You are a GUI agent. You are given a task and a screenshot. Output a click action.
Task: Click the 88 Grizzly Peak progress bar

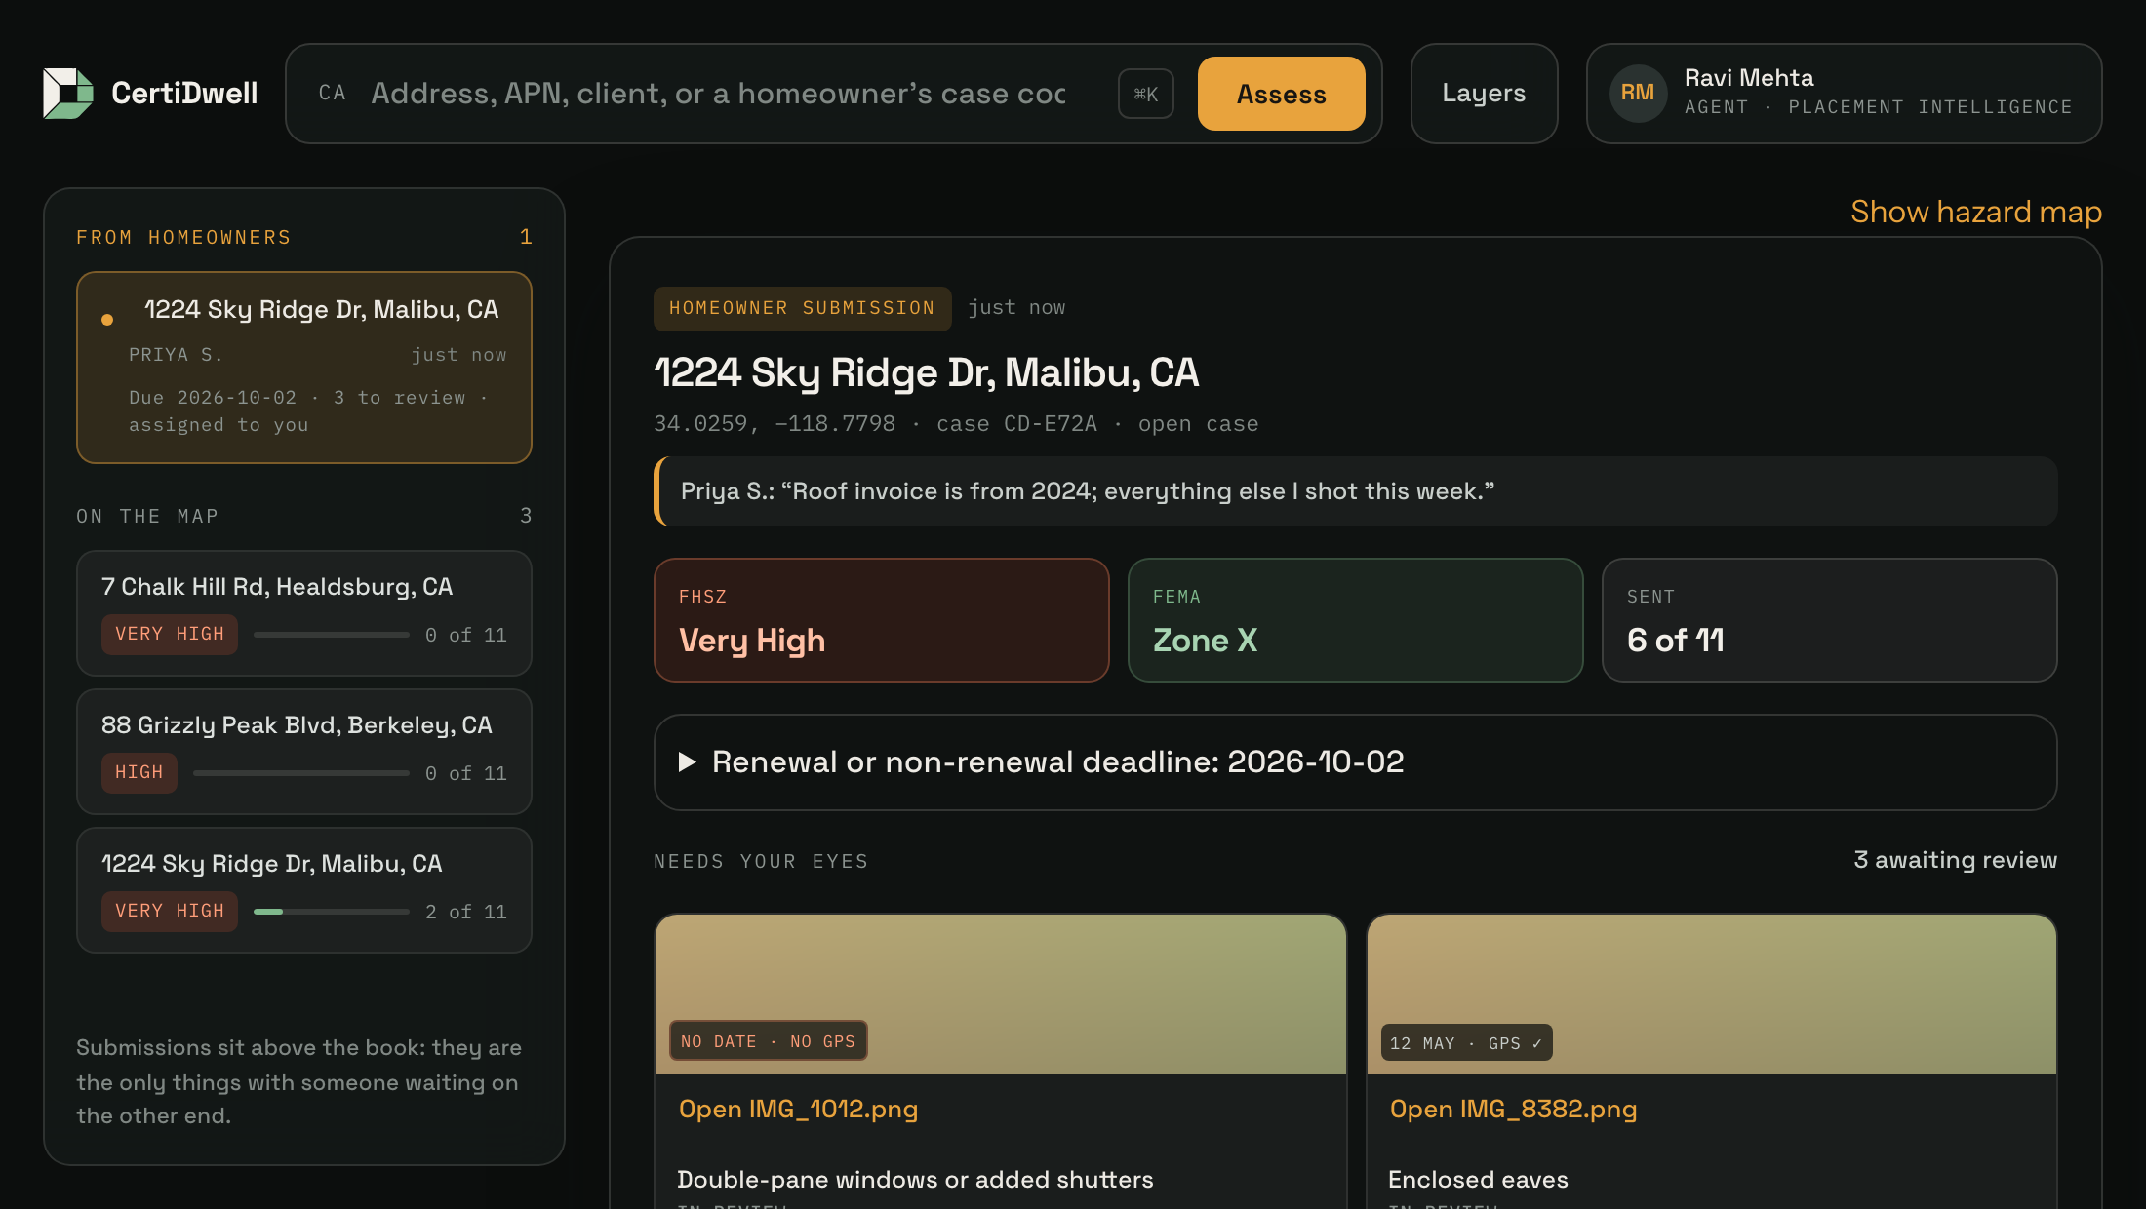[x=301, y=773]
